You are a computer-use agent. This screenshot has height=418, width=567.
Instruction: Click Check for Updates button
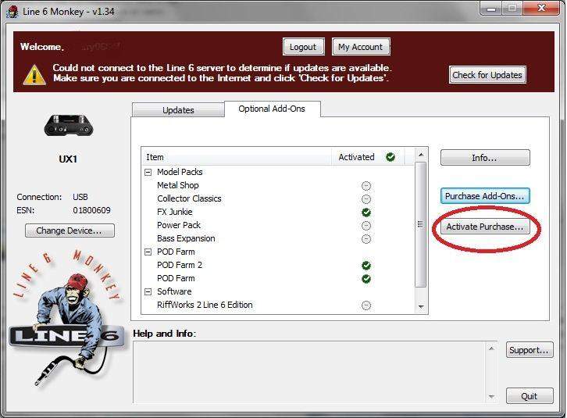click(x=487, y=75)
